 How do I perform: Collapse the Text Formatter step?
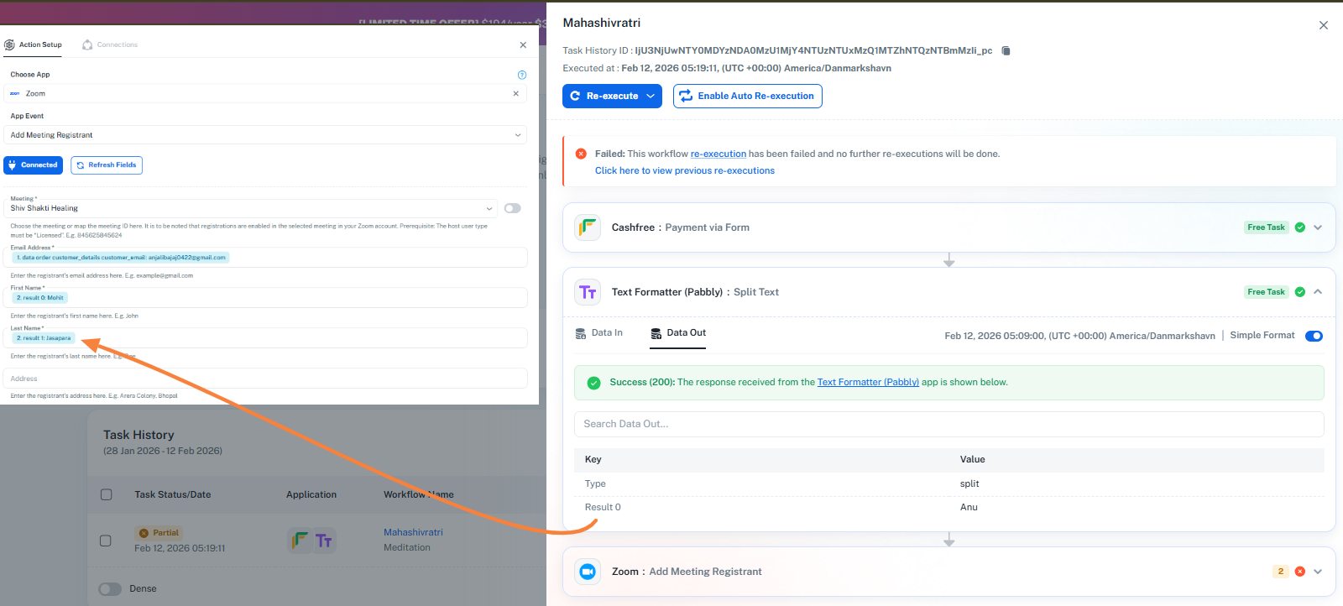1318,292
